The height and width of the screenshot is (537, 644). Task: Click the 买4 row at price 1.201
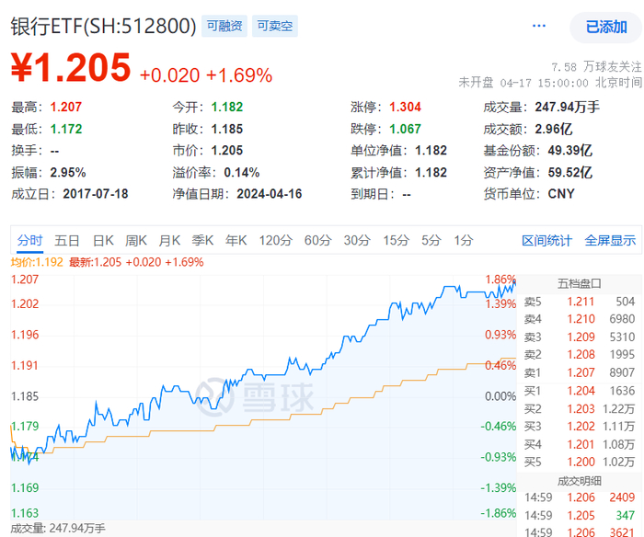[x=579, y=444]
